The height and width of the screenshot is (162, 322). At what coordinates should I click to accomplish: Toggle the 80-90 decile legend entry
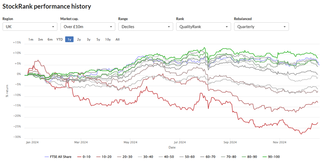(249, 157)
